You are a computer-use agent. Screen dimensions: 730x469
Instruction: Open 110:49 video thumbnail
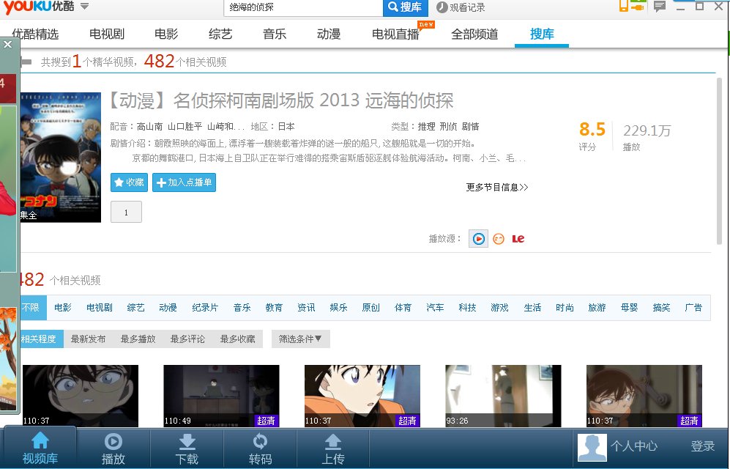tap(222, 396)
